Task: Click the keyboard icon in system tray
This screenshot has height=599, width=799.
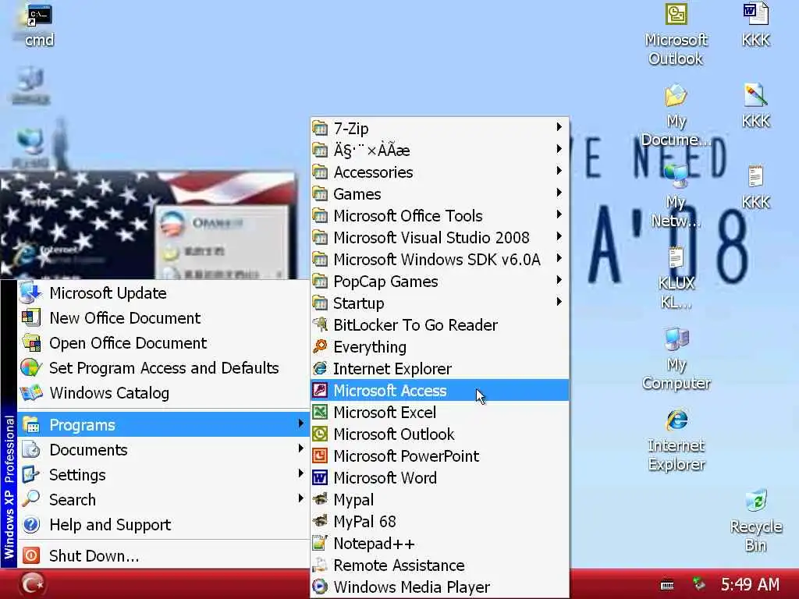Action: (x=667, y=585)
